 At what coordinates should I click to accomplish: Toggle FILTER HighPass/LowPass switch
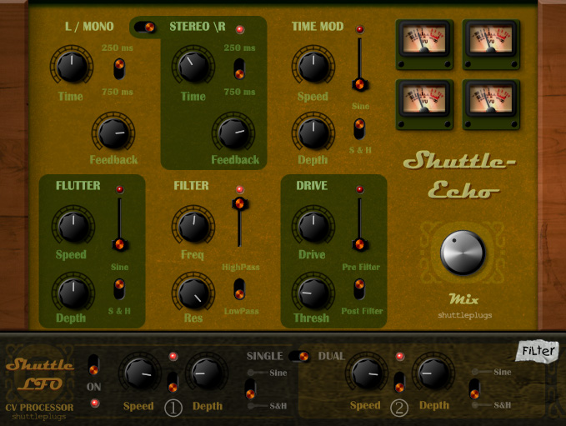tap(239, 288)
